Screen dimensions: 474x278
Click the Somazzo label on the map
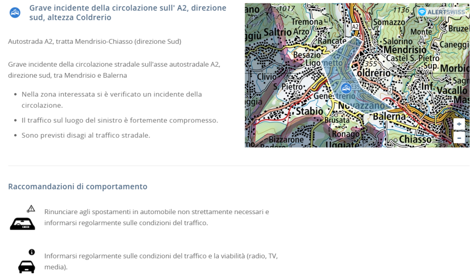389,22
